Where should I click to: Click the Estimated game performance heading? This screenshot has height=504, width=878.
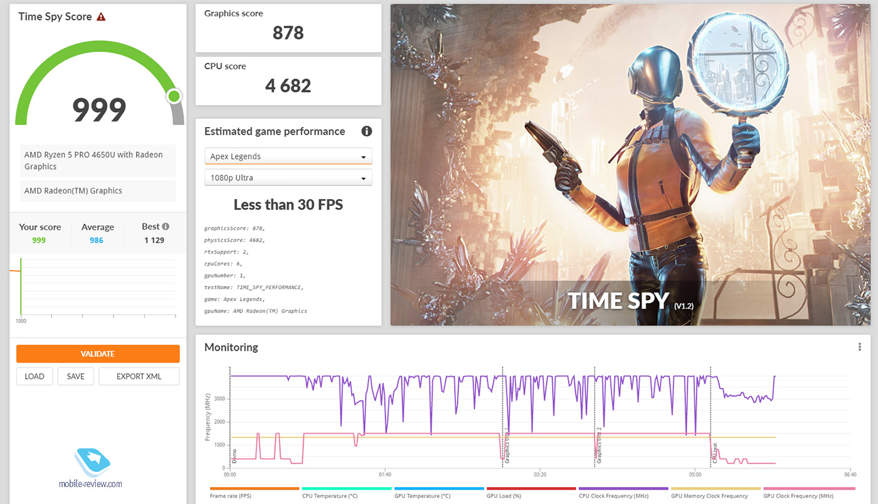point(275,131)
